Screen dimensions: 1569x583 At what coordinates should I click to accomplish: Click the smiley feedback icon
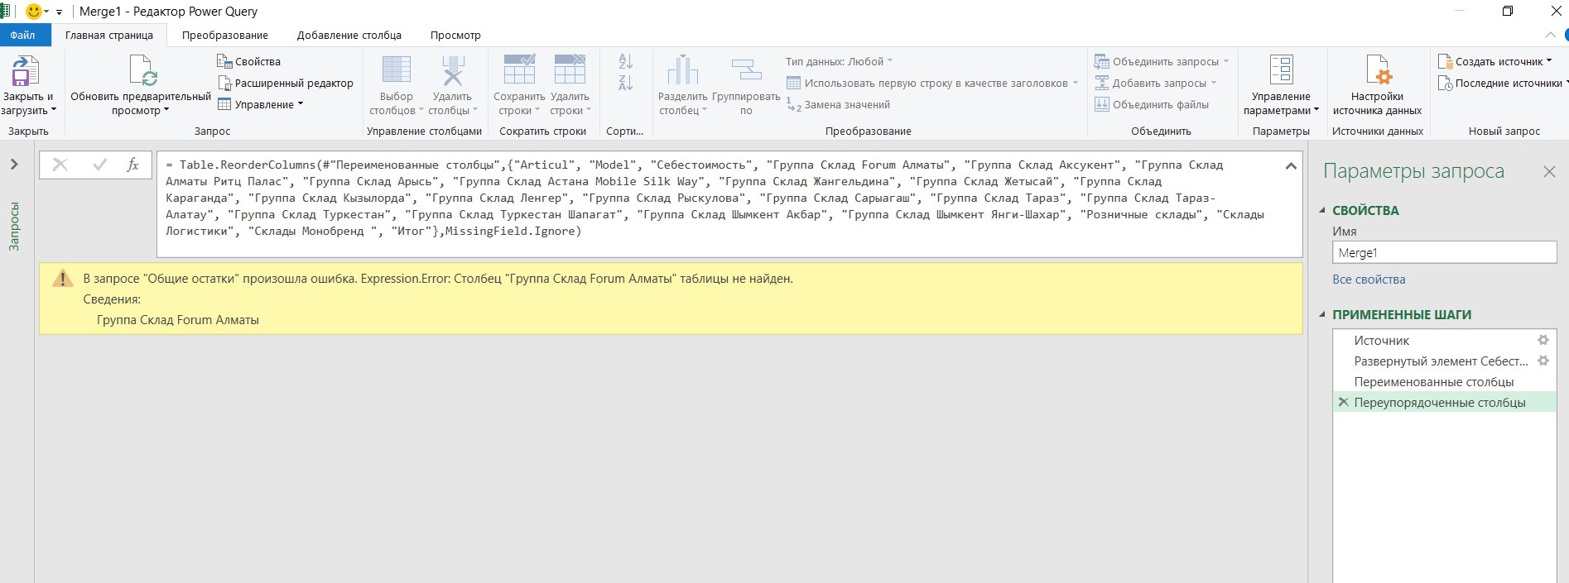34,12
